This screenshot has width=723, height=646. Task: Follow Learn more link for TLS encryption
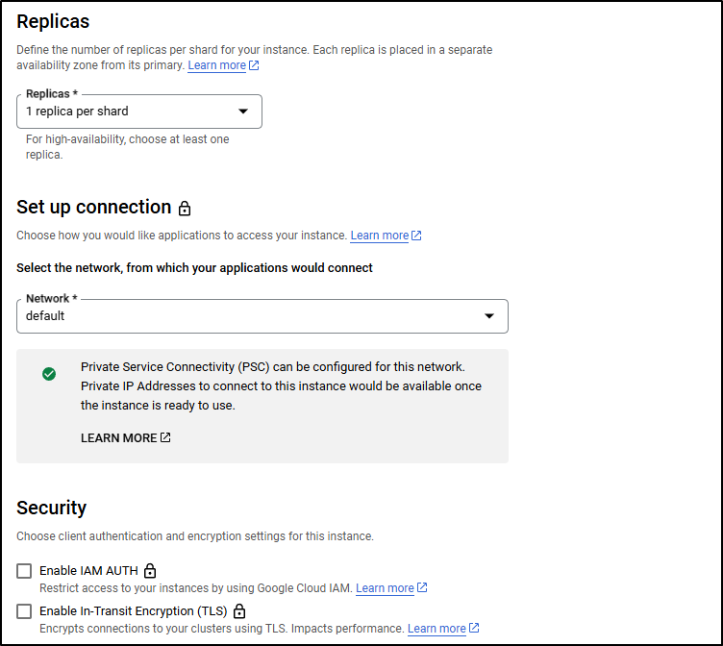coord(436,629)
